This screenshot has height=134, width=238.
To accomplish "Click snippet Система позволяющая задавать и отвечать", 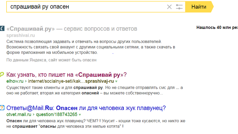I will tap(91, 47).
